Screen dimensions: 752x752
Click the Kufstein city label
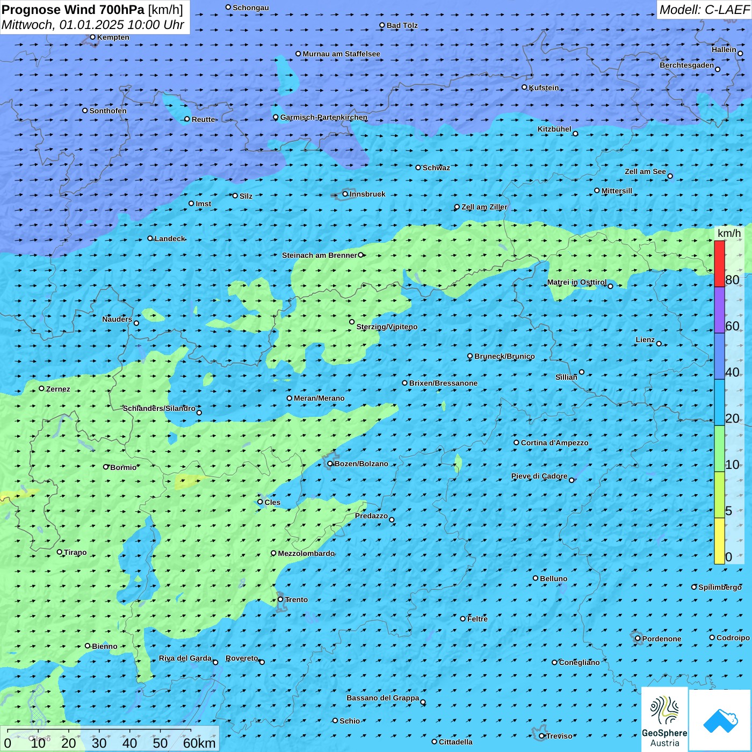pos(544,88)
